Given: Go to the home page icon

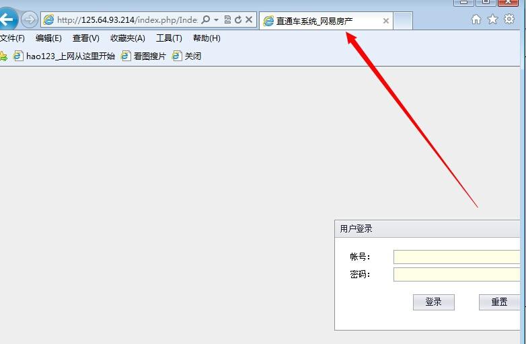Looking at the screenshot, I should point(476,19).
